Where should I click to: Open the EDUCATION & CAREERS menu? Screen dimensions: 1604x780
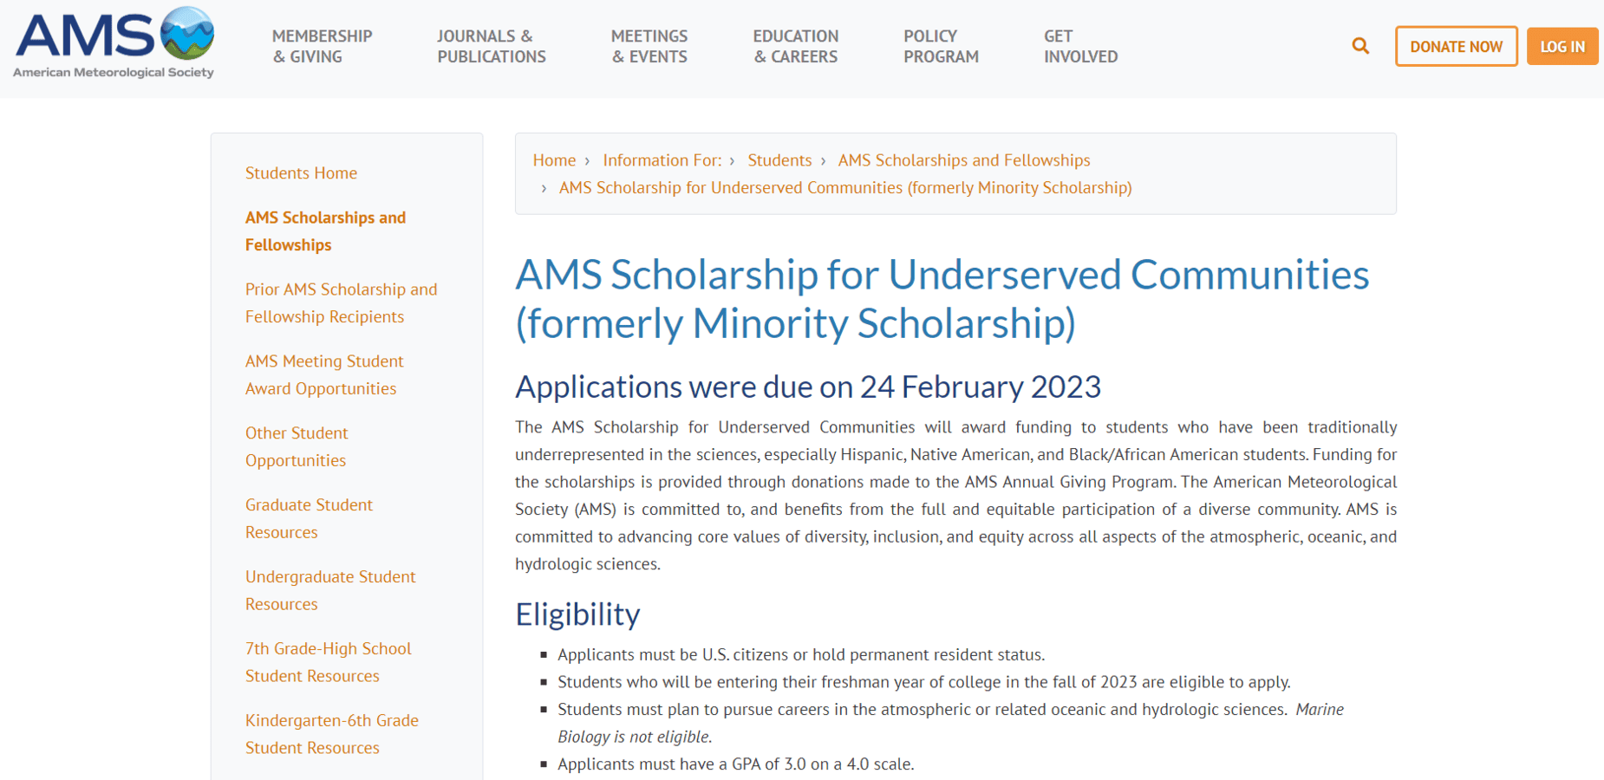coord(795,46)
